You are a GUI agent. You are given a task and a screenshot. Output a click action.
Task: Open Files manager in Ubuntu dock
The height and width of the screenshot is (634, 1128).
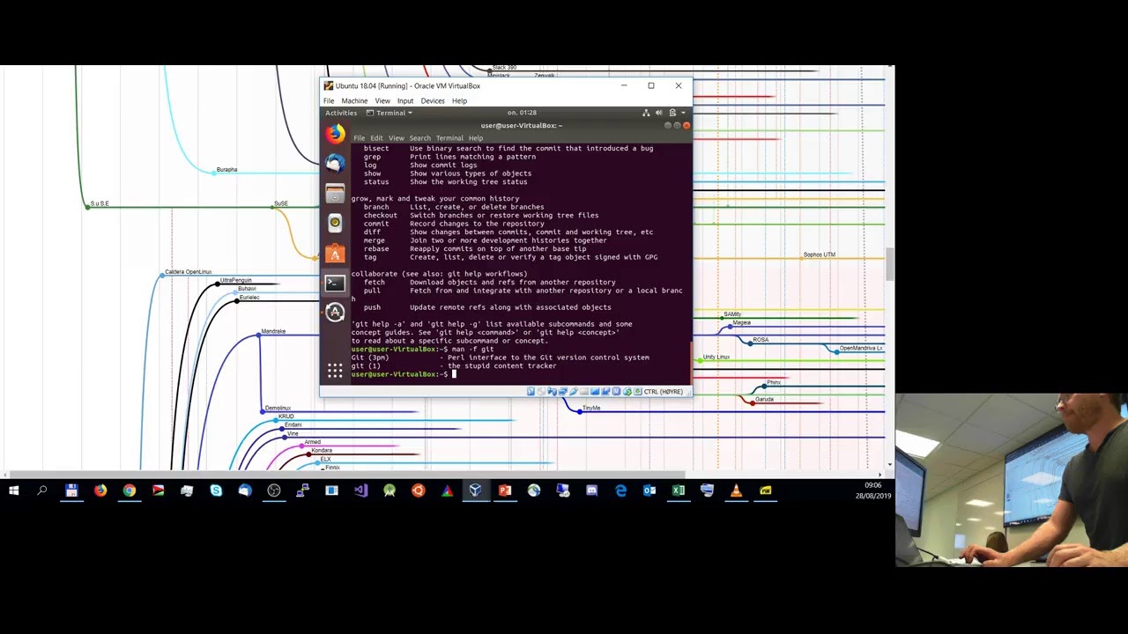(335, 194)
